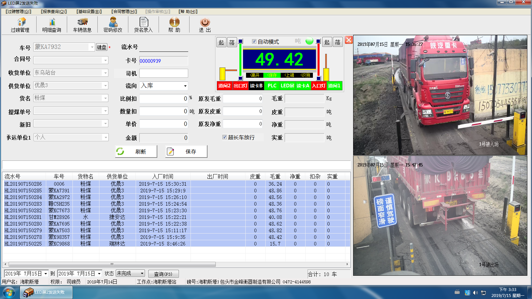The height and width of the screenshot is (299, 532).
Task: Expand the 货名 dropdown
Action: (105, 98)
